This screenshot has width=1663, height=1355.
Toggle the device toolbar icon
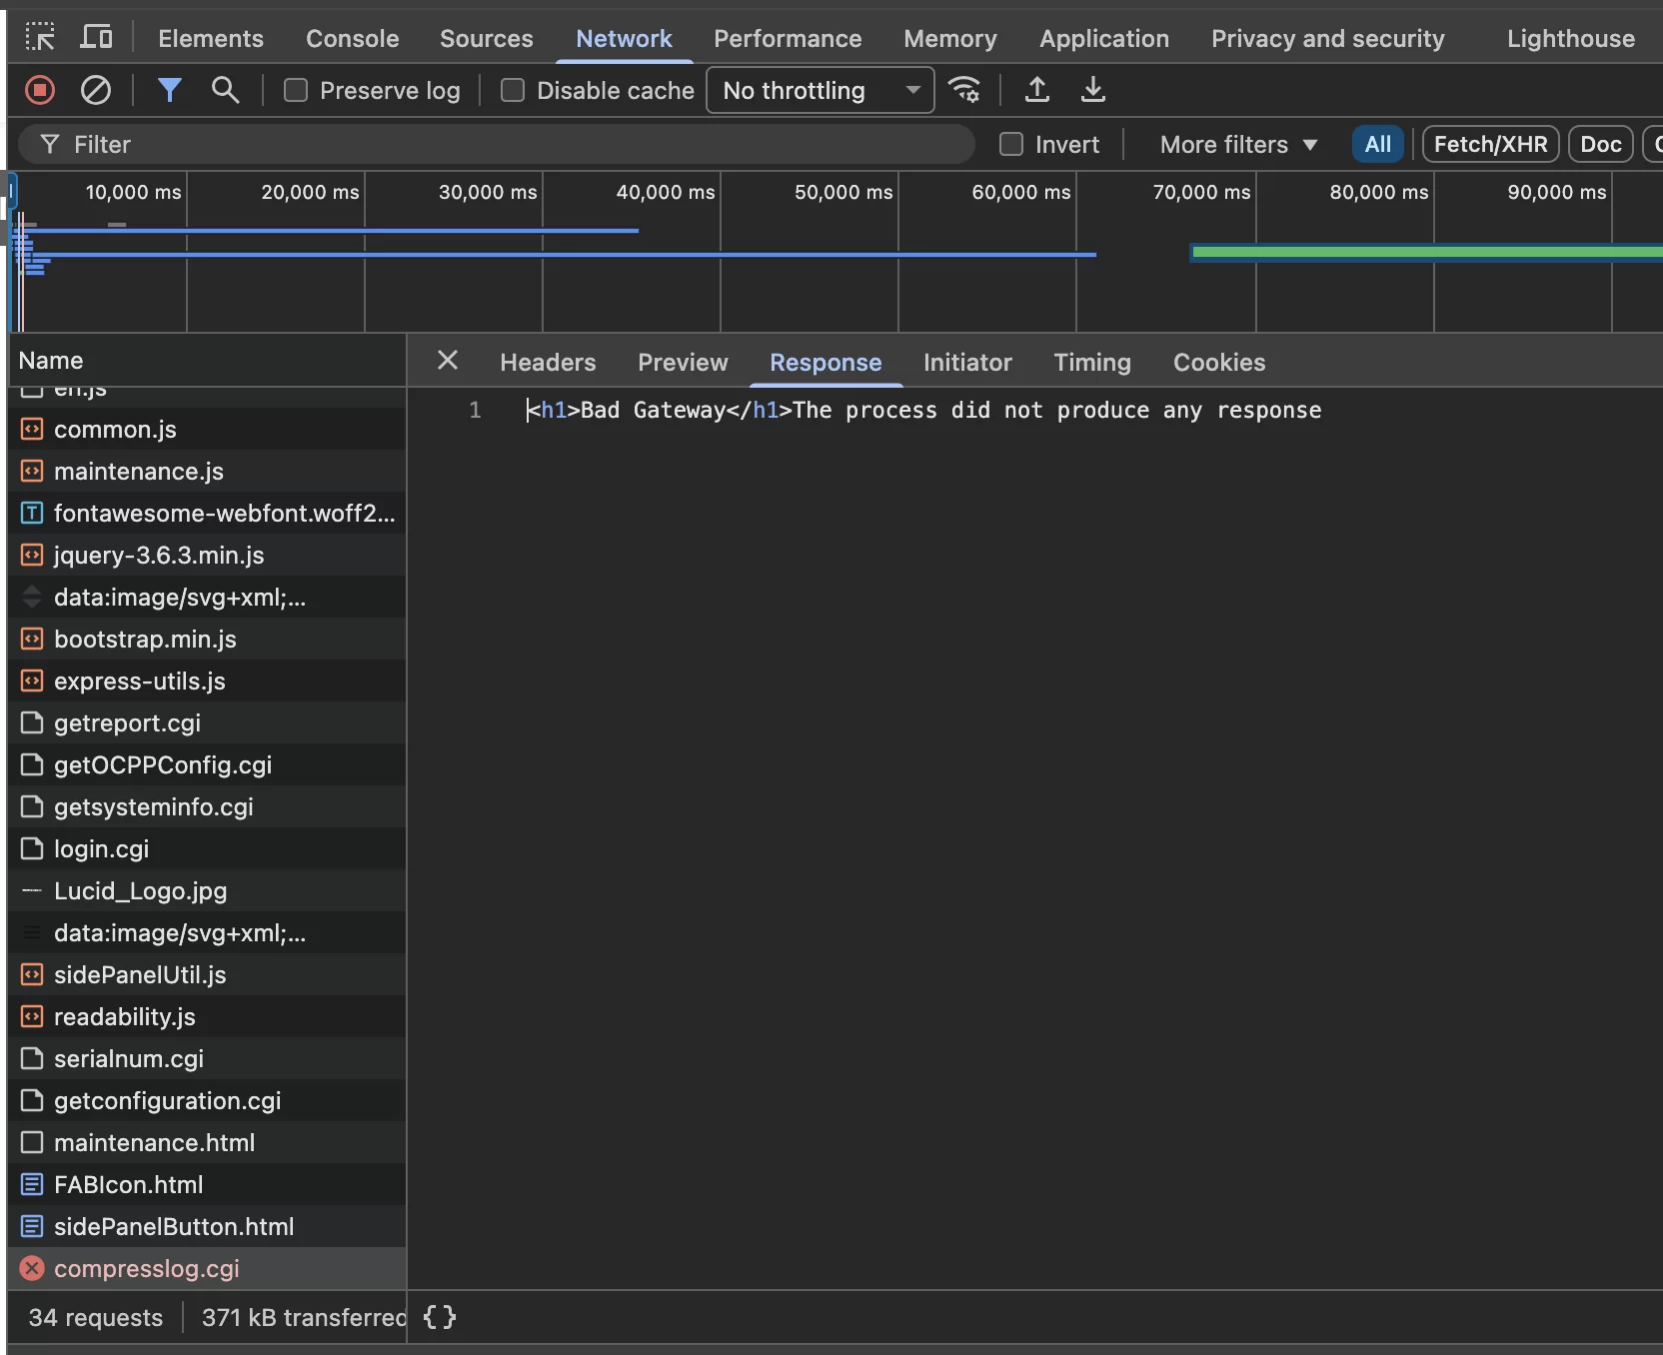(x=96, y=37)
